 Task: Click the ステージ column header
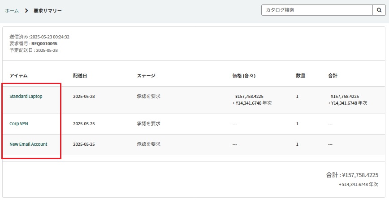tap(146, 76)
